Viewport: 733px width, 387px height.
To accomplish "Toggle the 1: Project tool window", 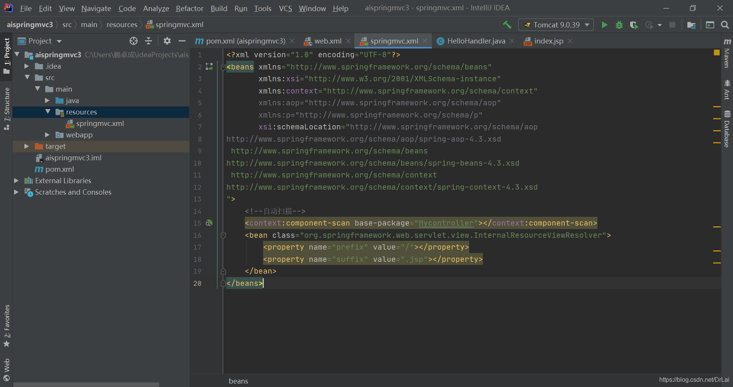I will pos(6,56).
